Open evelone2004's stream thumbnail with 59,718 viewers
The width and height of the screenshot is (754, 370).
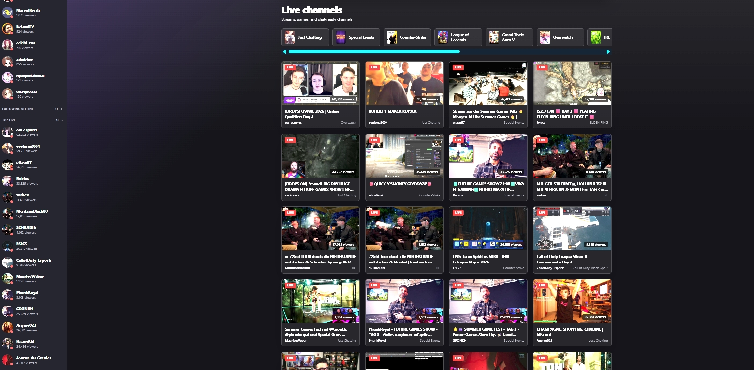404,83
